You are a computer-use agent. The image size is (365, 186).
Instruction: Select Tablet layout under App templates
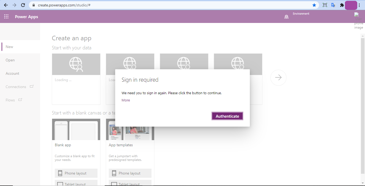click(x=130, y=183)
